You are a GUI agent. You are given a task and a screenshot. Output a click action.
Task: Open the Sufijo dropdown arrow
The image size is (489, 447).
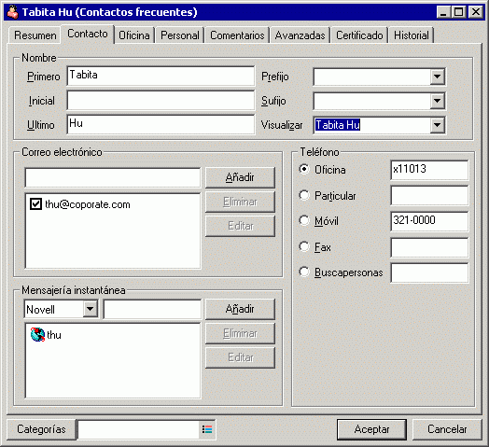(438, 101)
